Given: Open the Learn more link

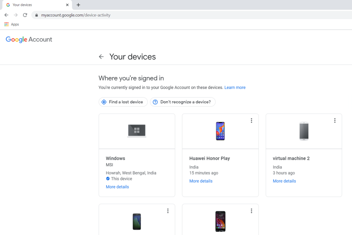Looking at the screenshot, I should click(235, 88).
